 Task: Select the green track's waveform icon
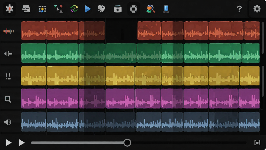click(x=8, y=54)
